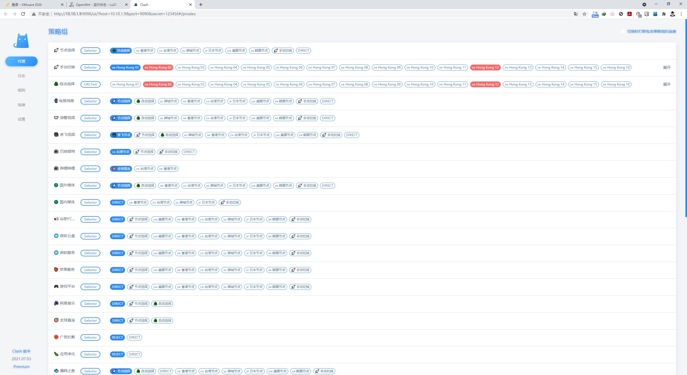Open the 日志 sidebar menu

click(x=21, y=76)
